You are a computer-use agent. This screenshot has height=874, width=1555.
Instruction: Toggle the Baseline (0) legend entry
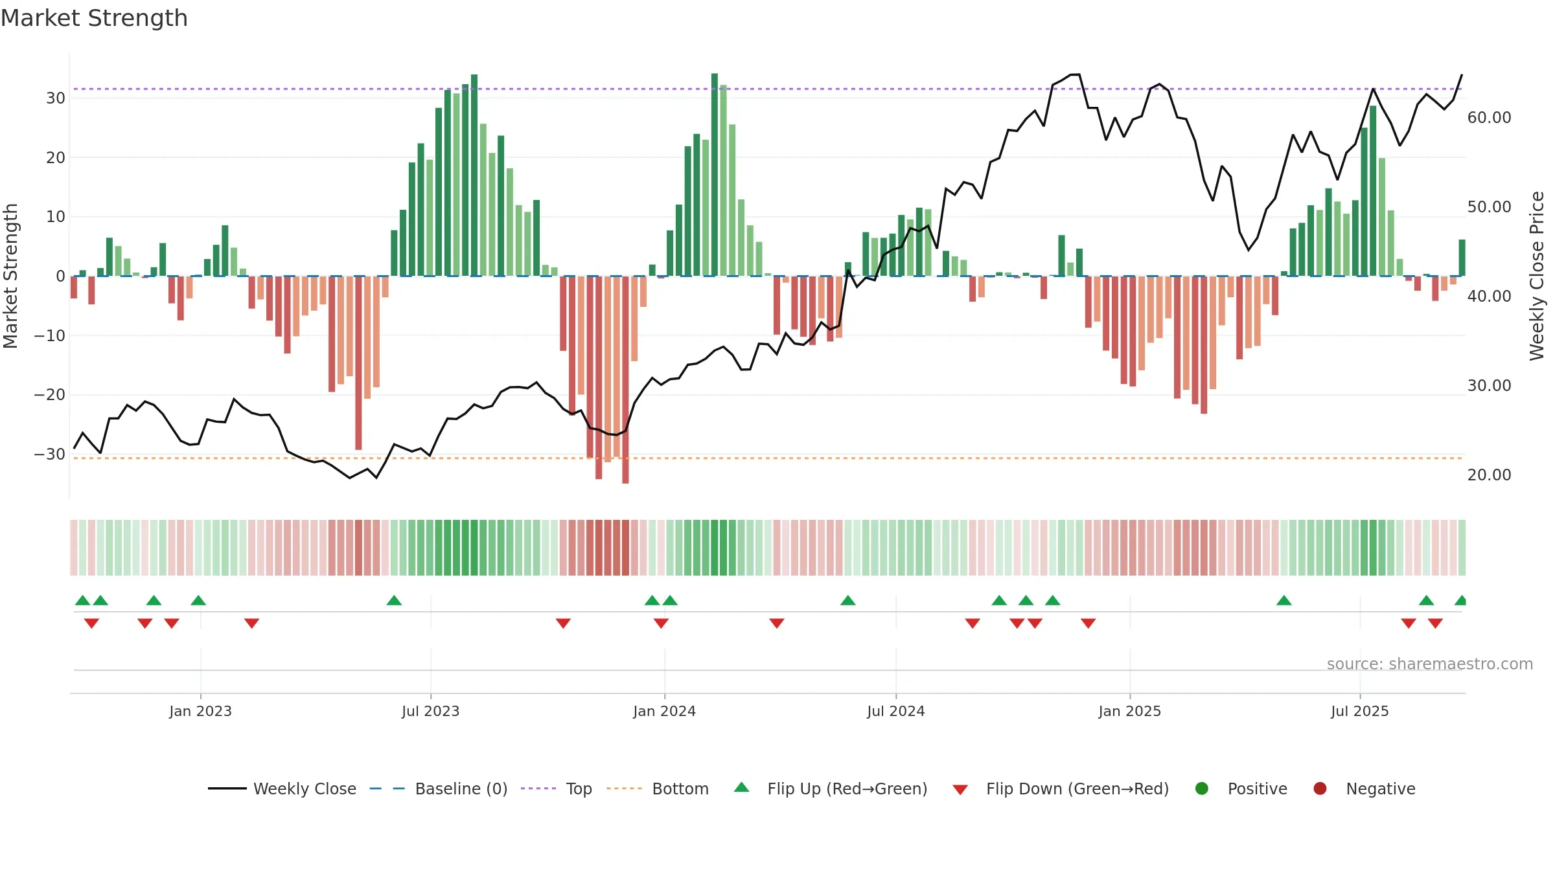click(438, 789)
